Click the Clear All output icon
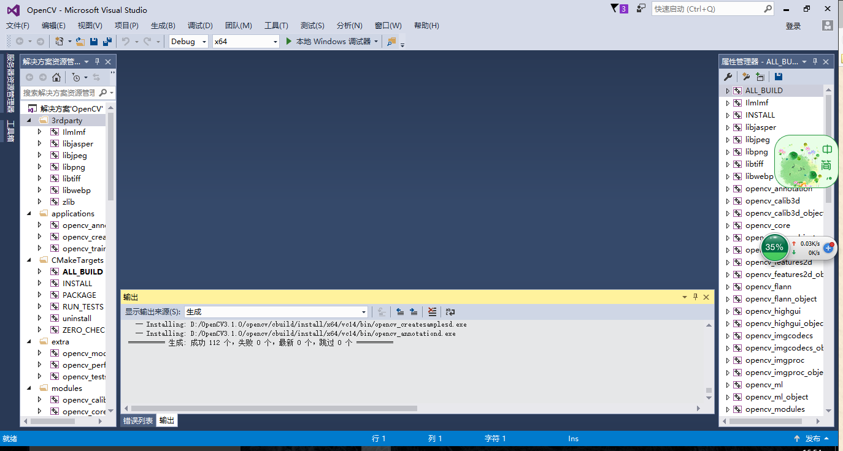The image size is (843, 451). (433, 312)
